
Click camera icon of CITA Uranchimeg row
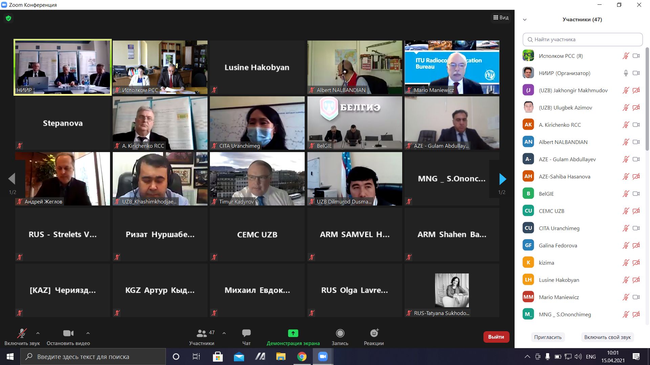coord(636,228)
